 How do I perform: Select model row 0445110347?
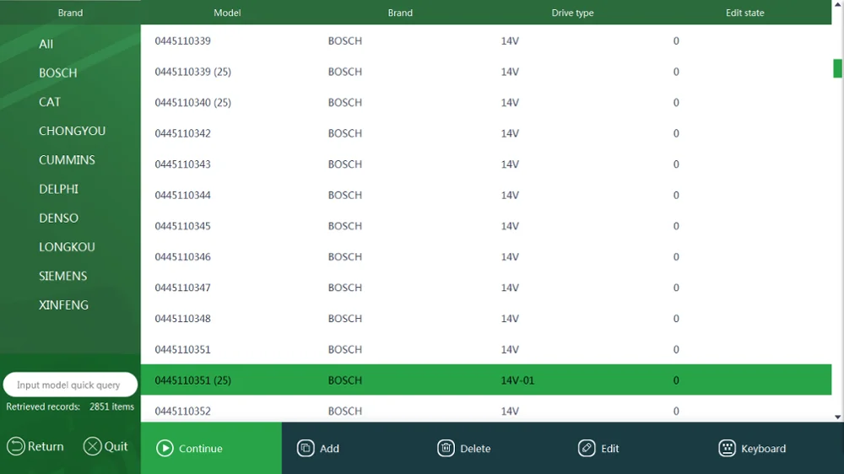tap(486, 288)
